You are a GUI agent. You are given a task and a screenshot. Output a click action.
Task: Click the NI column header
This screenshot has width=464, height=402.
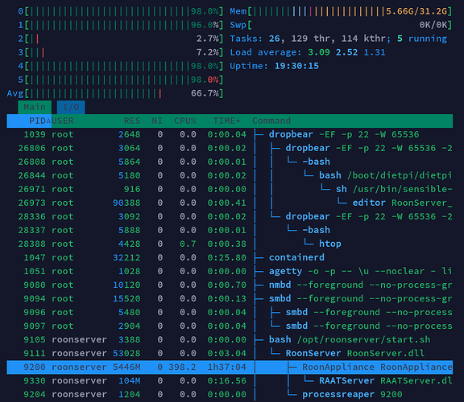tap(157, 121)
